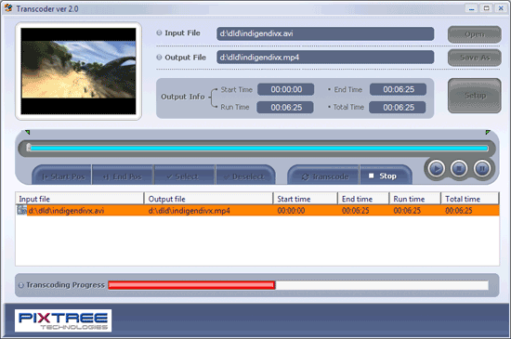Click the Input File path field
Viewport: 511px width, 339px height.
tap(325, 33)
